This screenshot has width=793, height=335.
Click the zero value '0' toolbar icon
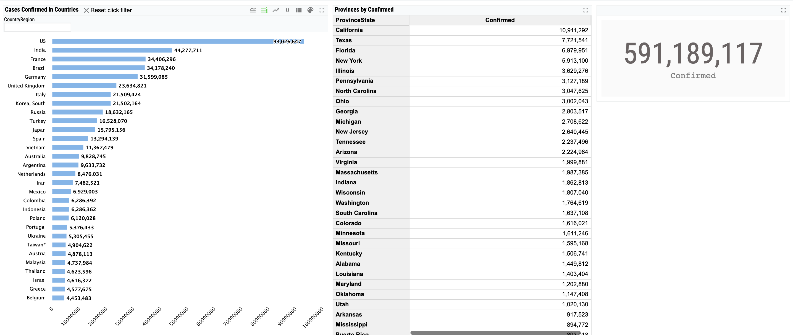tap(287, 10)
